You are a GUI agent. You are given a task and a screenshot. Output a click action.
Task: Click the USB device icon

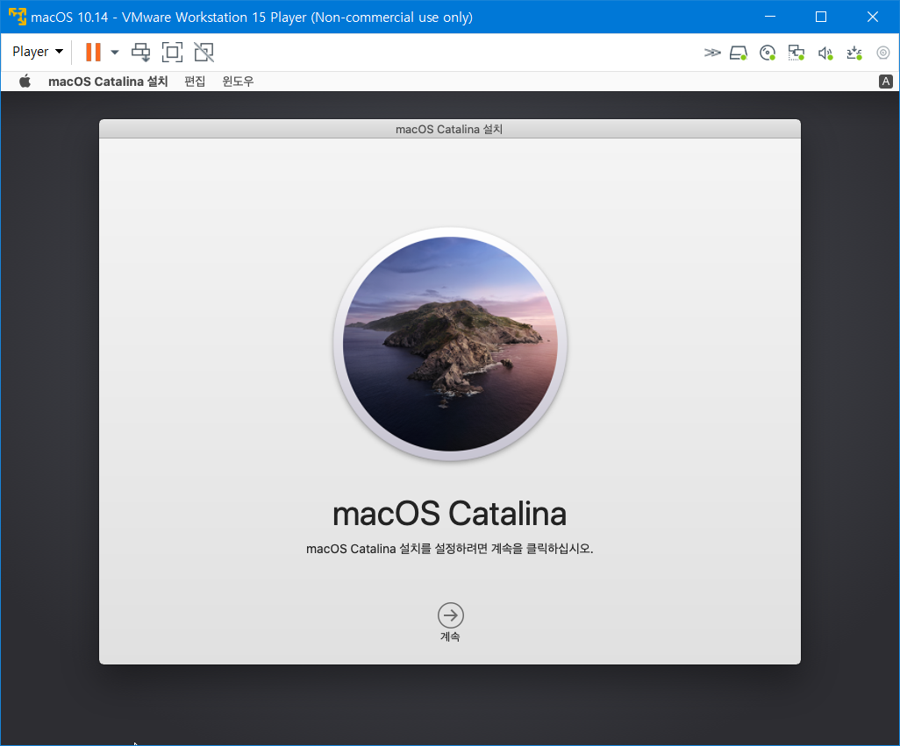tap(854, 53)
